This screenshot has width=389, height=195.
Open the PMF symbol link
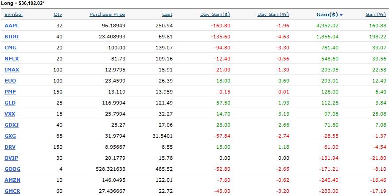click(10, 92)
